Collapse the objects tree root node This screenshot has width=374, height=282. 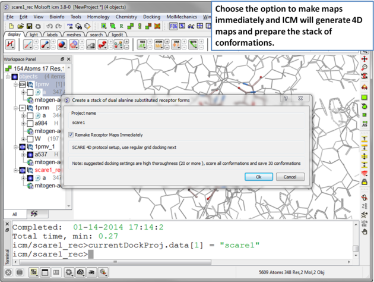click(x=8, y=77)
